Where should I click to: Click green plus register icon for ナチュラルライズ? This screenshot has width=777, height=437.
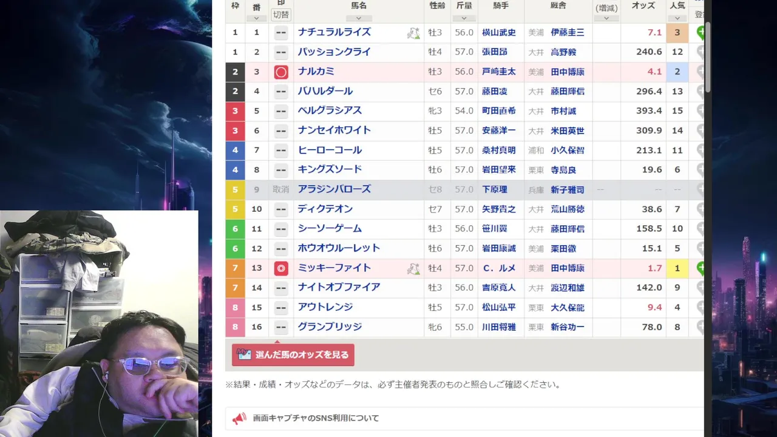pyautogui.click(x=701, y=33)
